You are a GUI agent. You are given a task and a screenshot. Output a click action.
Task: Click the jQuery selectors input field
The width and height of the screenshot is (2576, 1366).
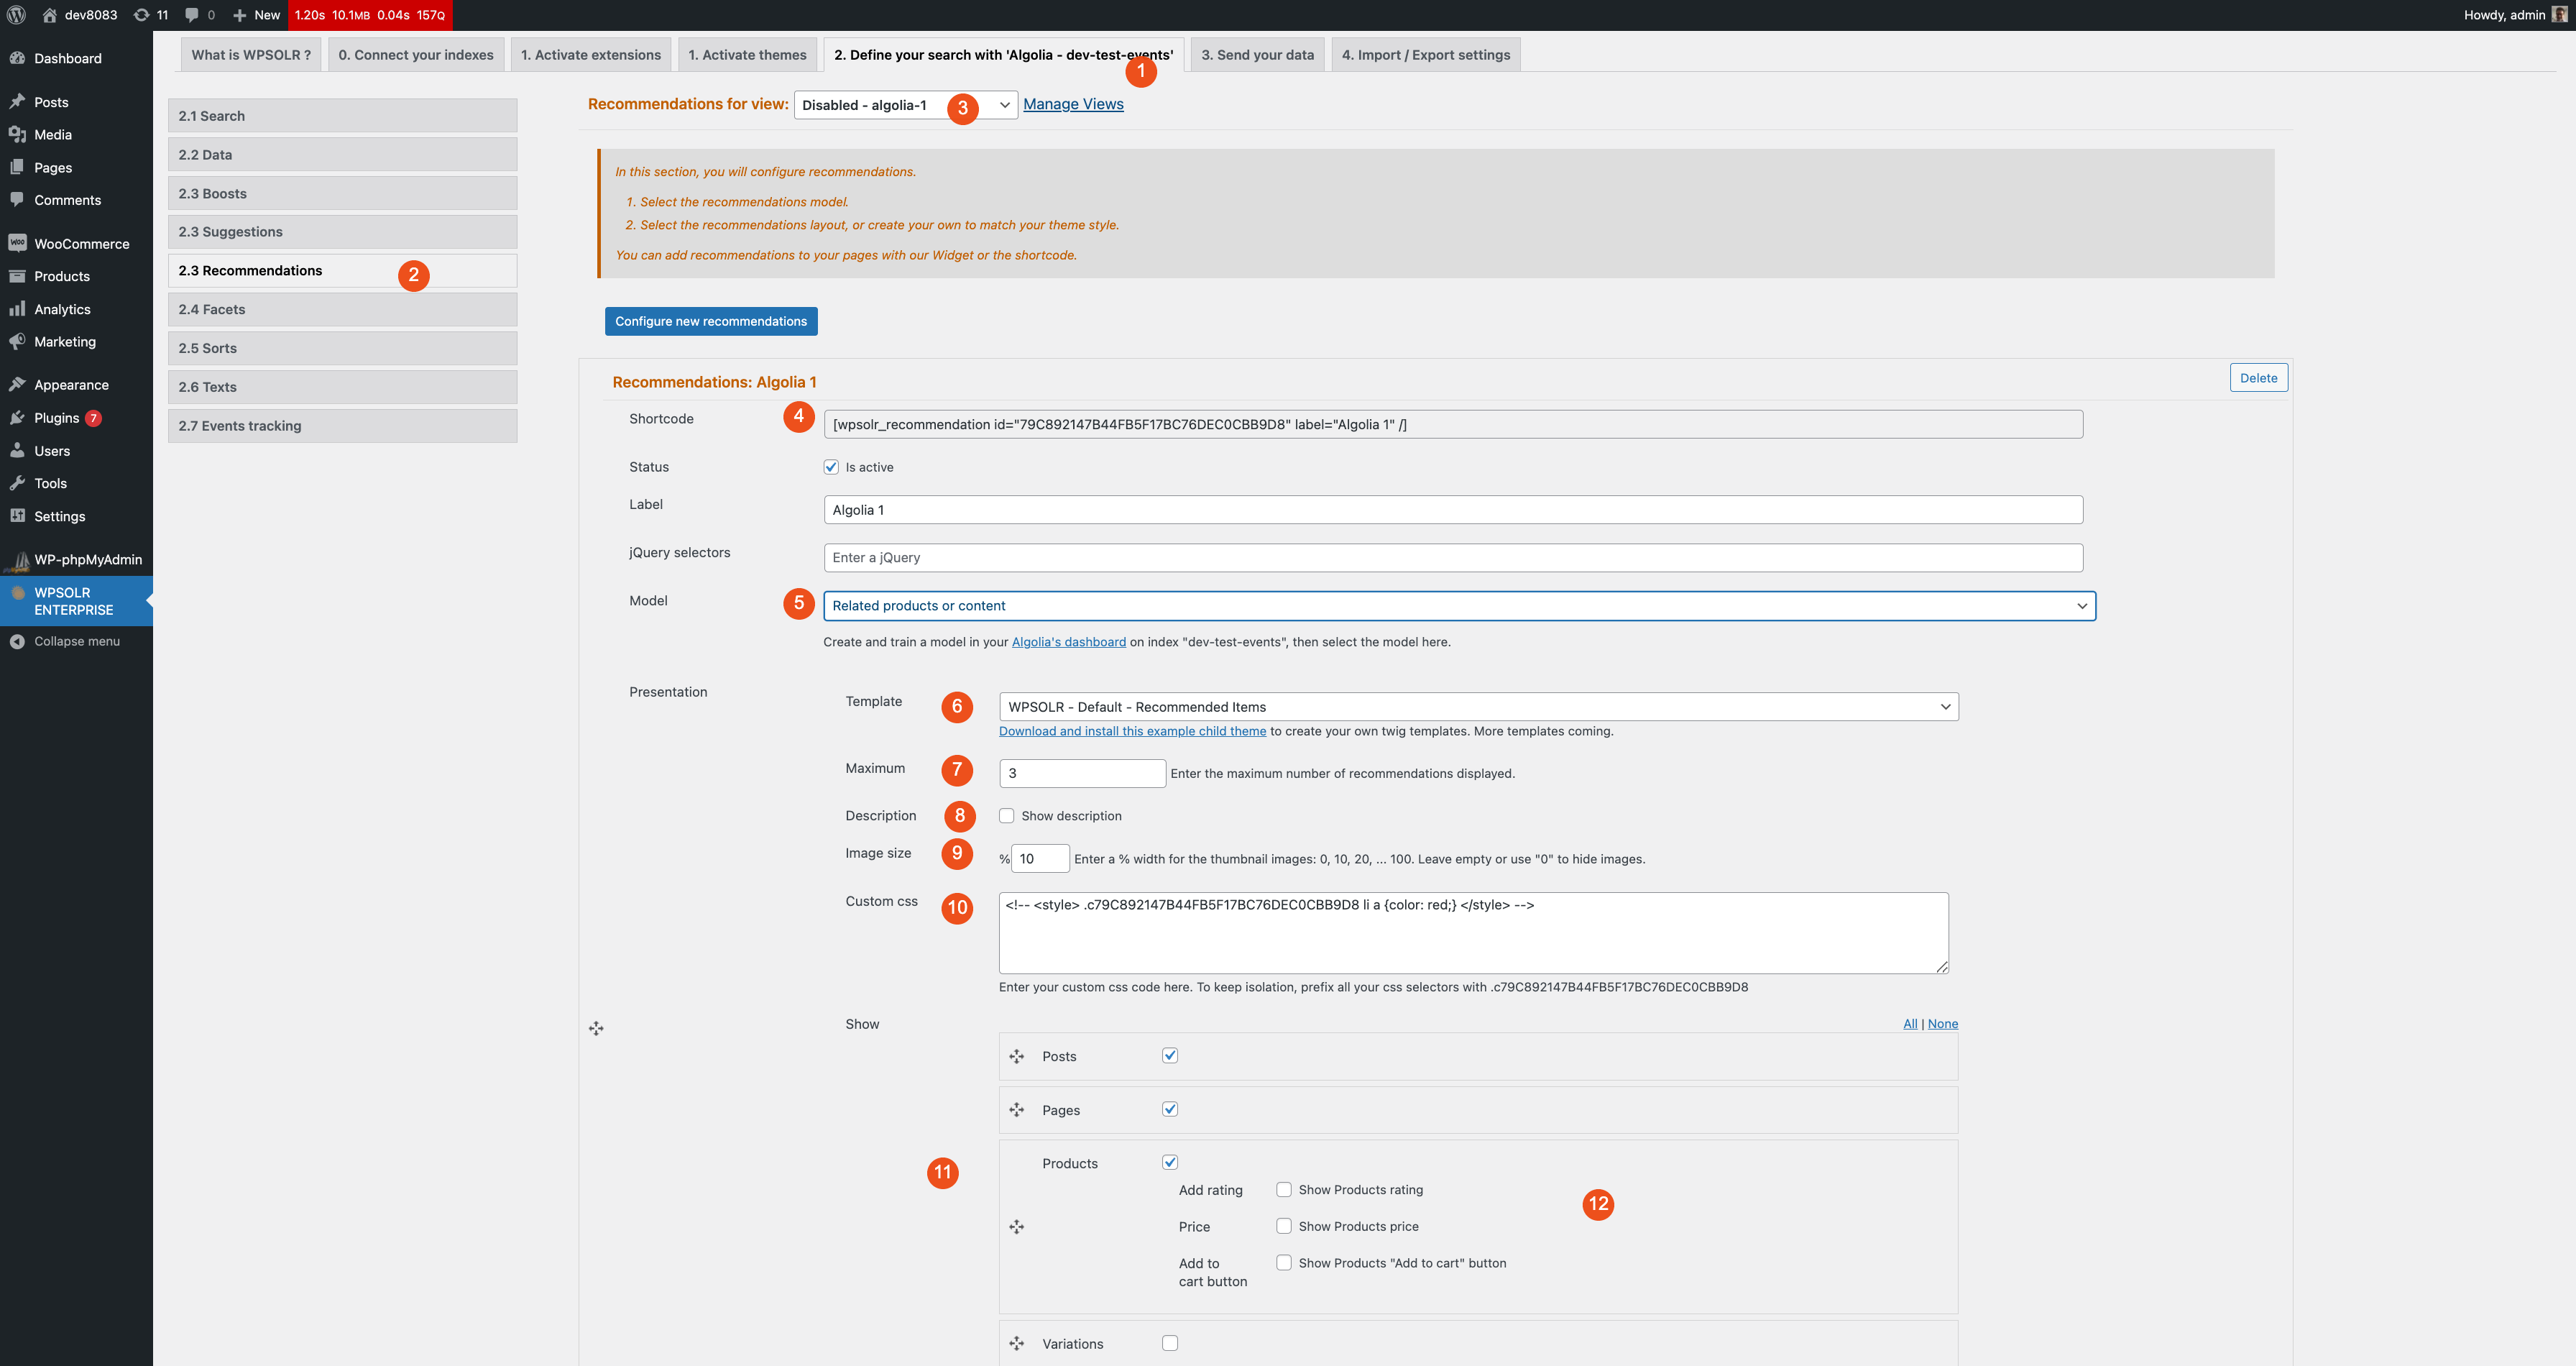click(1453, 558)
